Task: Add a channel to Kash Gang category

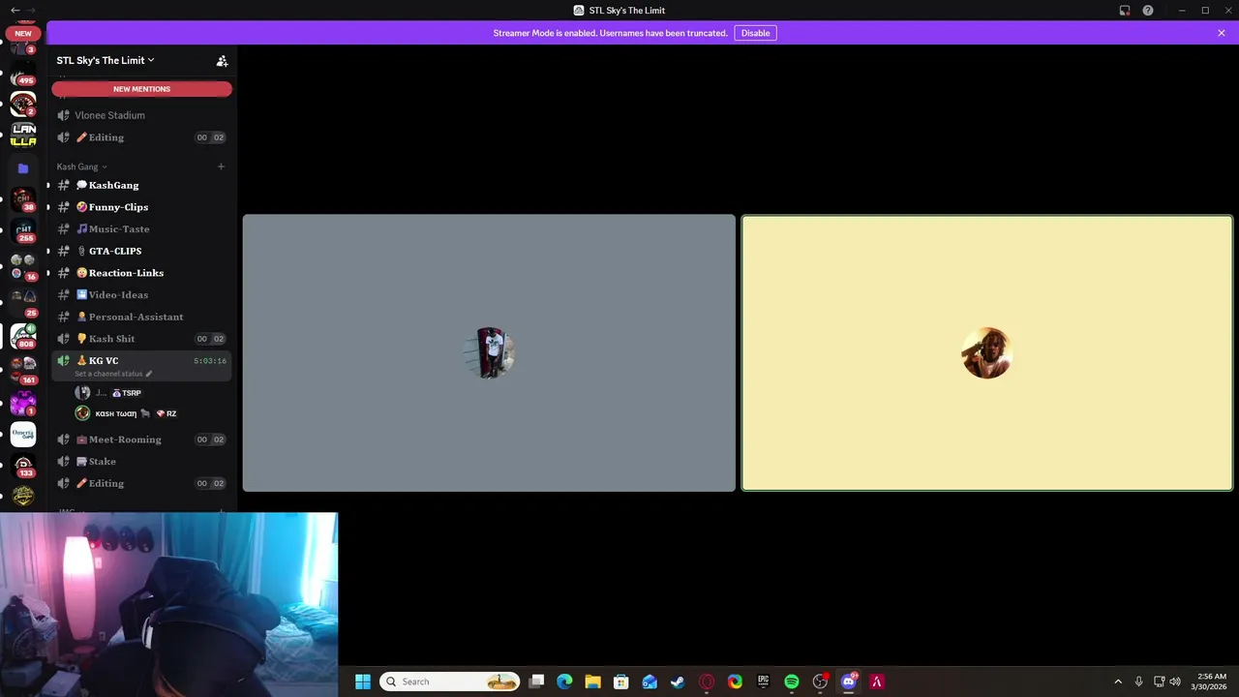Action: coord(221,167)
